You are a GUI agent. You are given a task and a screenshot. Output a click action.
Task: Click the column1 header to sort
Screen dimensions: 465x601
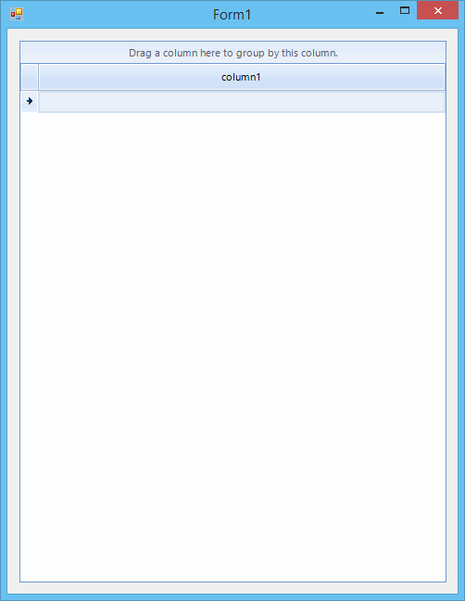[x=242, y=77]
